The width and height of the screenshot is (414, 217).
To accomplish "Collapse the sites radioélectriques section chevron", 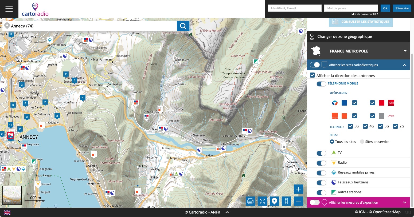I will coord(405,65).
